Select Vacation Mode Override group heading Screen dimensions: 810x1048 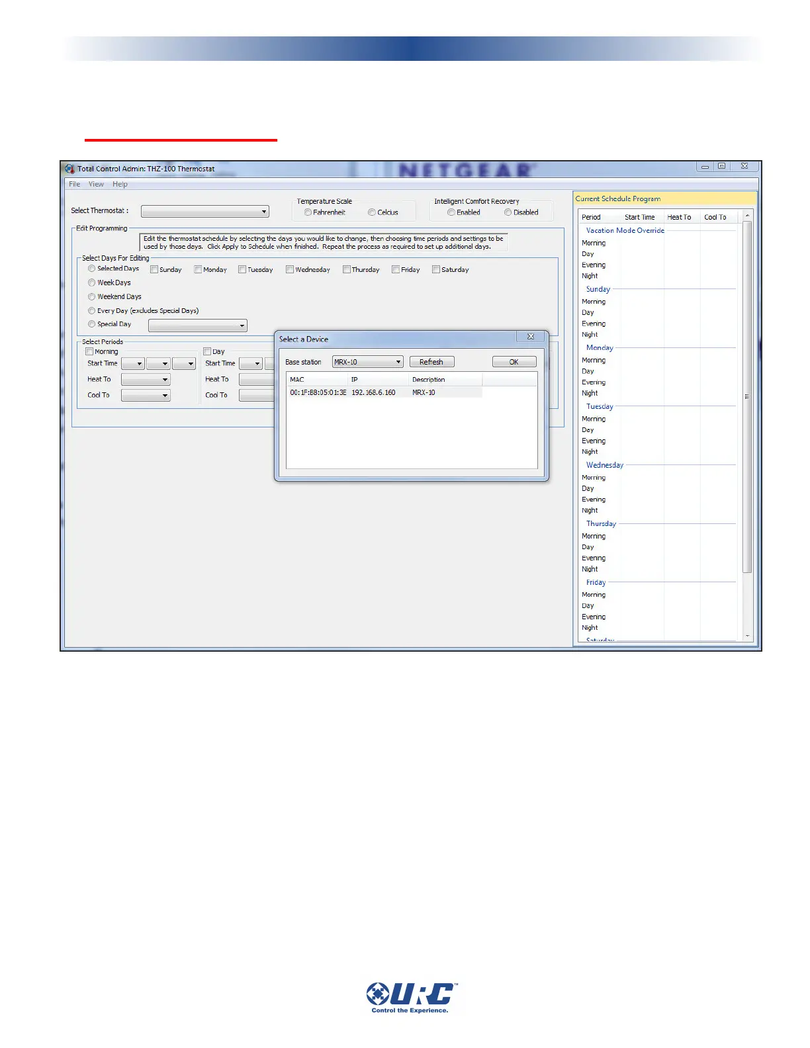(x=625, y=230)
